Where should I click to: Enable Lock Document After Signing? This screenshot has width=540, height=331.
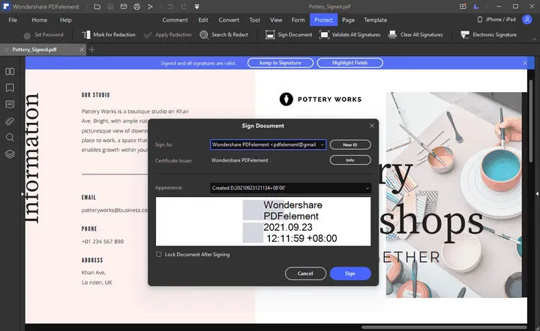159,255
